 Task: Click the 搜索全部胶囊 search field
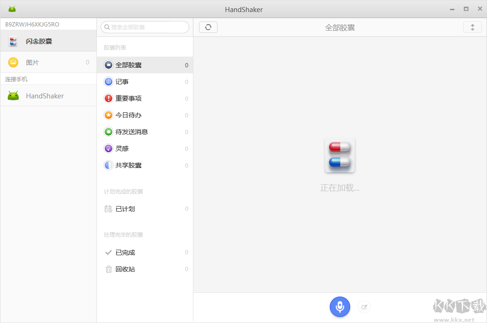(x=145, y=27)
